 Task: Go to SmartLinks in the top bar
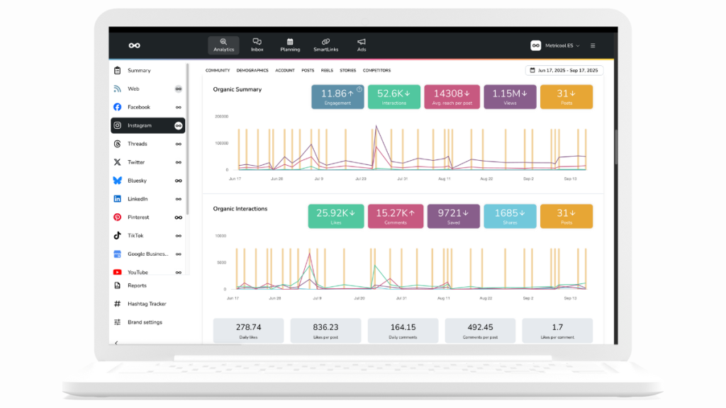click(x=325, y=45)
